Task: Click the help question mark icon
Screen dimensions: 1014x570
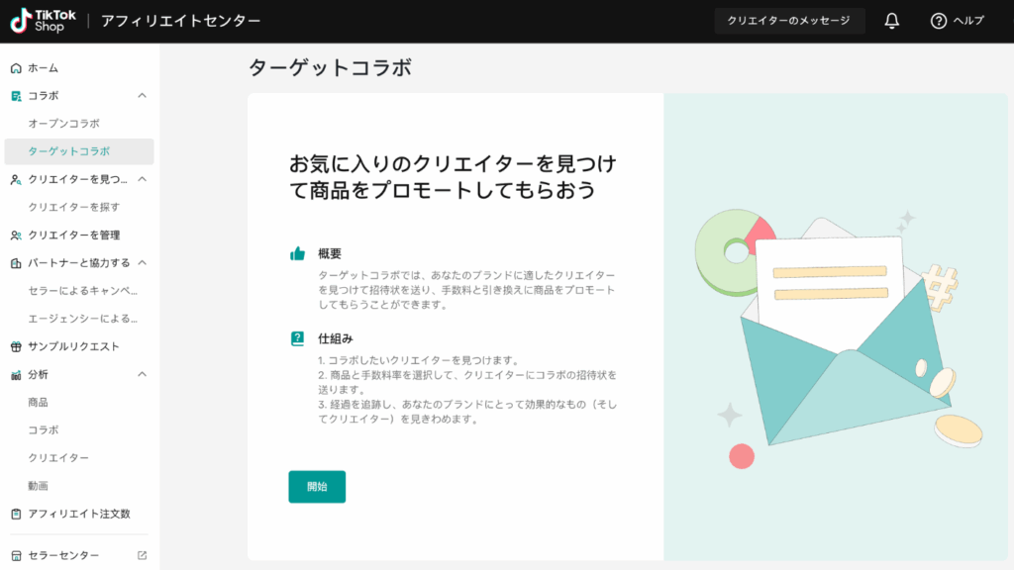Action: [x=939, y=21]
